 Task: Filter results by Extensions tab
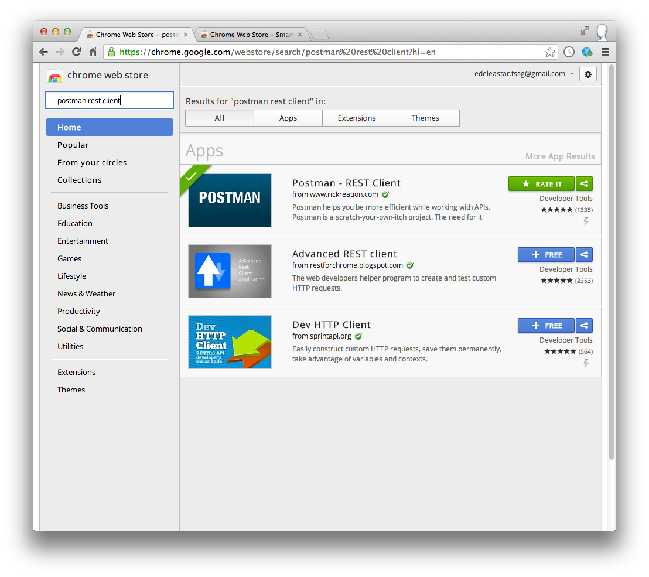pyautogui.click(x=357, y=118)
